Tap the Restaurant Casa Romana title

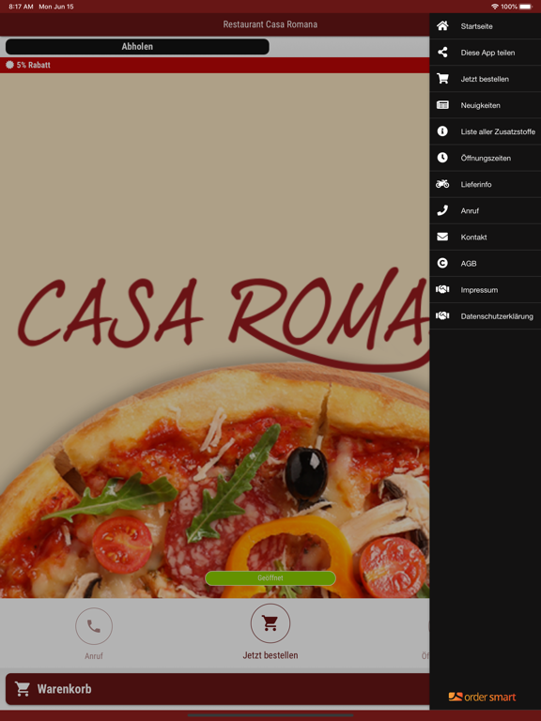tap(270, 24)
